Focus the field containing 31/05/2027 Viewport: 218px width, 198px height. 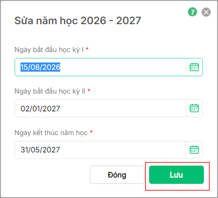100,150
